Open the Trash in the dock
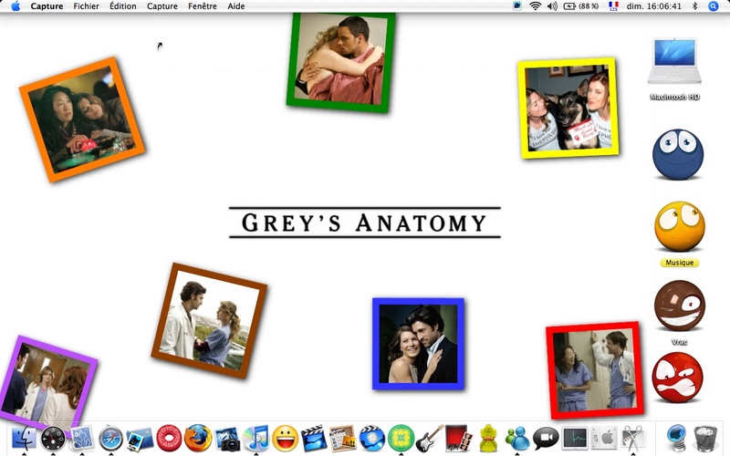The height and width of the screenshot is (456, 730). coord(704,439)
